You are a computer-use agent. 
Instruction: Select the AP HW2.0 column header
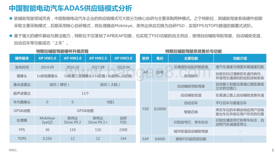tap(73, 58)
